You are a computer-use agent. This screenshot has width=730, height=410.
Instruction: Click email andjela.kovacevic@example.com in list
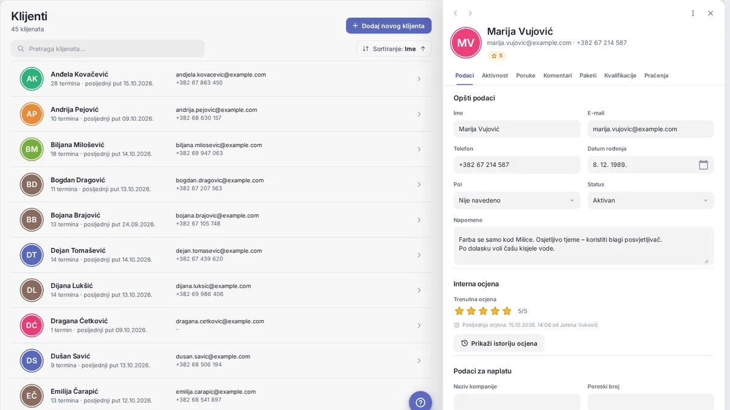pos(221,75)
